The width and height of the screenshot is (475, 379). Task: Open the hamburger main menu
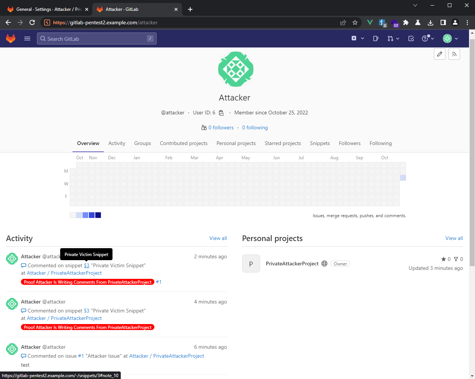(x=27, y=38)
